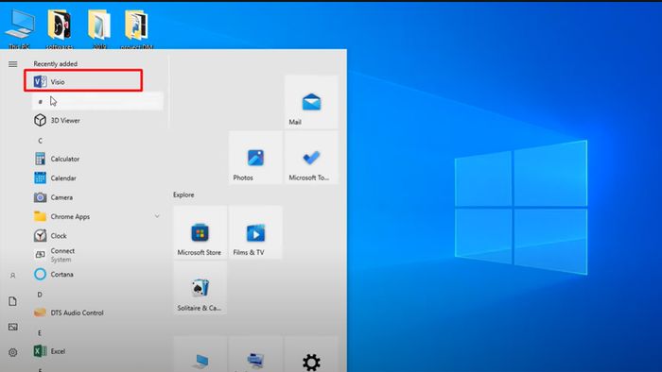
Task: Open the Settings gear tile
Action: (x=311, y=354)
